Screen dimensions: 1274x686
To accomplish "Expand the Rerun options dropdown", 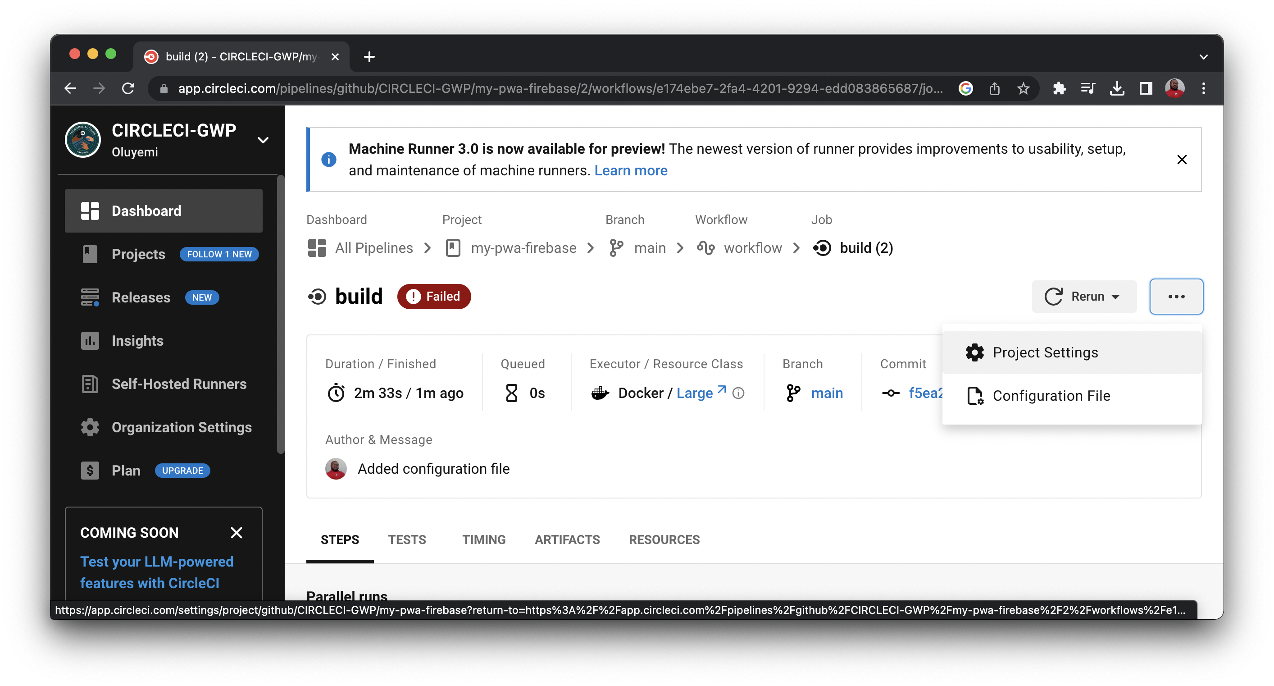I will 1117,297.
